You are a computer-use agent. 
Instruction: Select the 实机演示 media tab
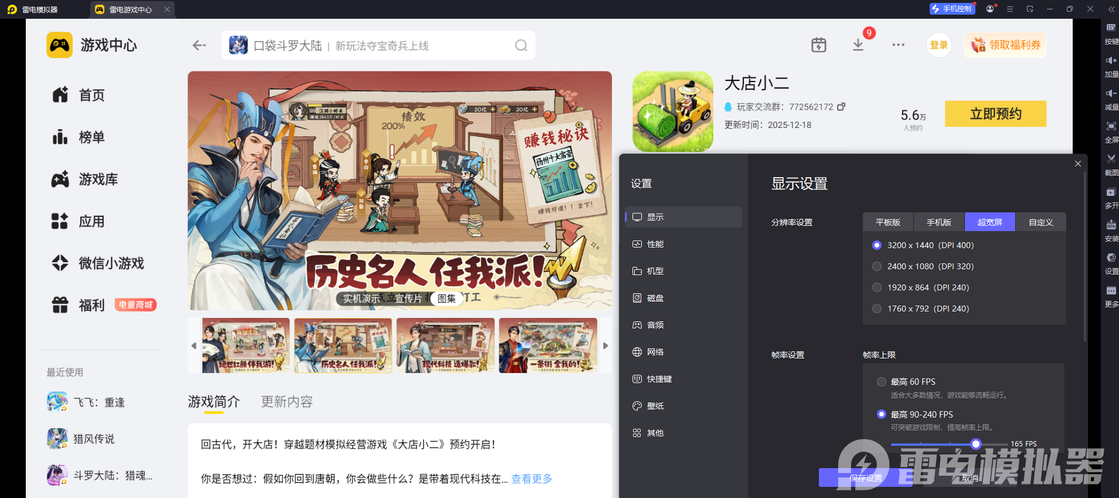[362, 299]
